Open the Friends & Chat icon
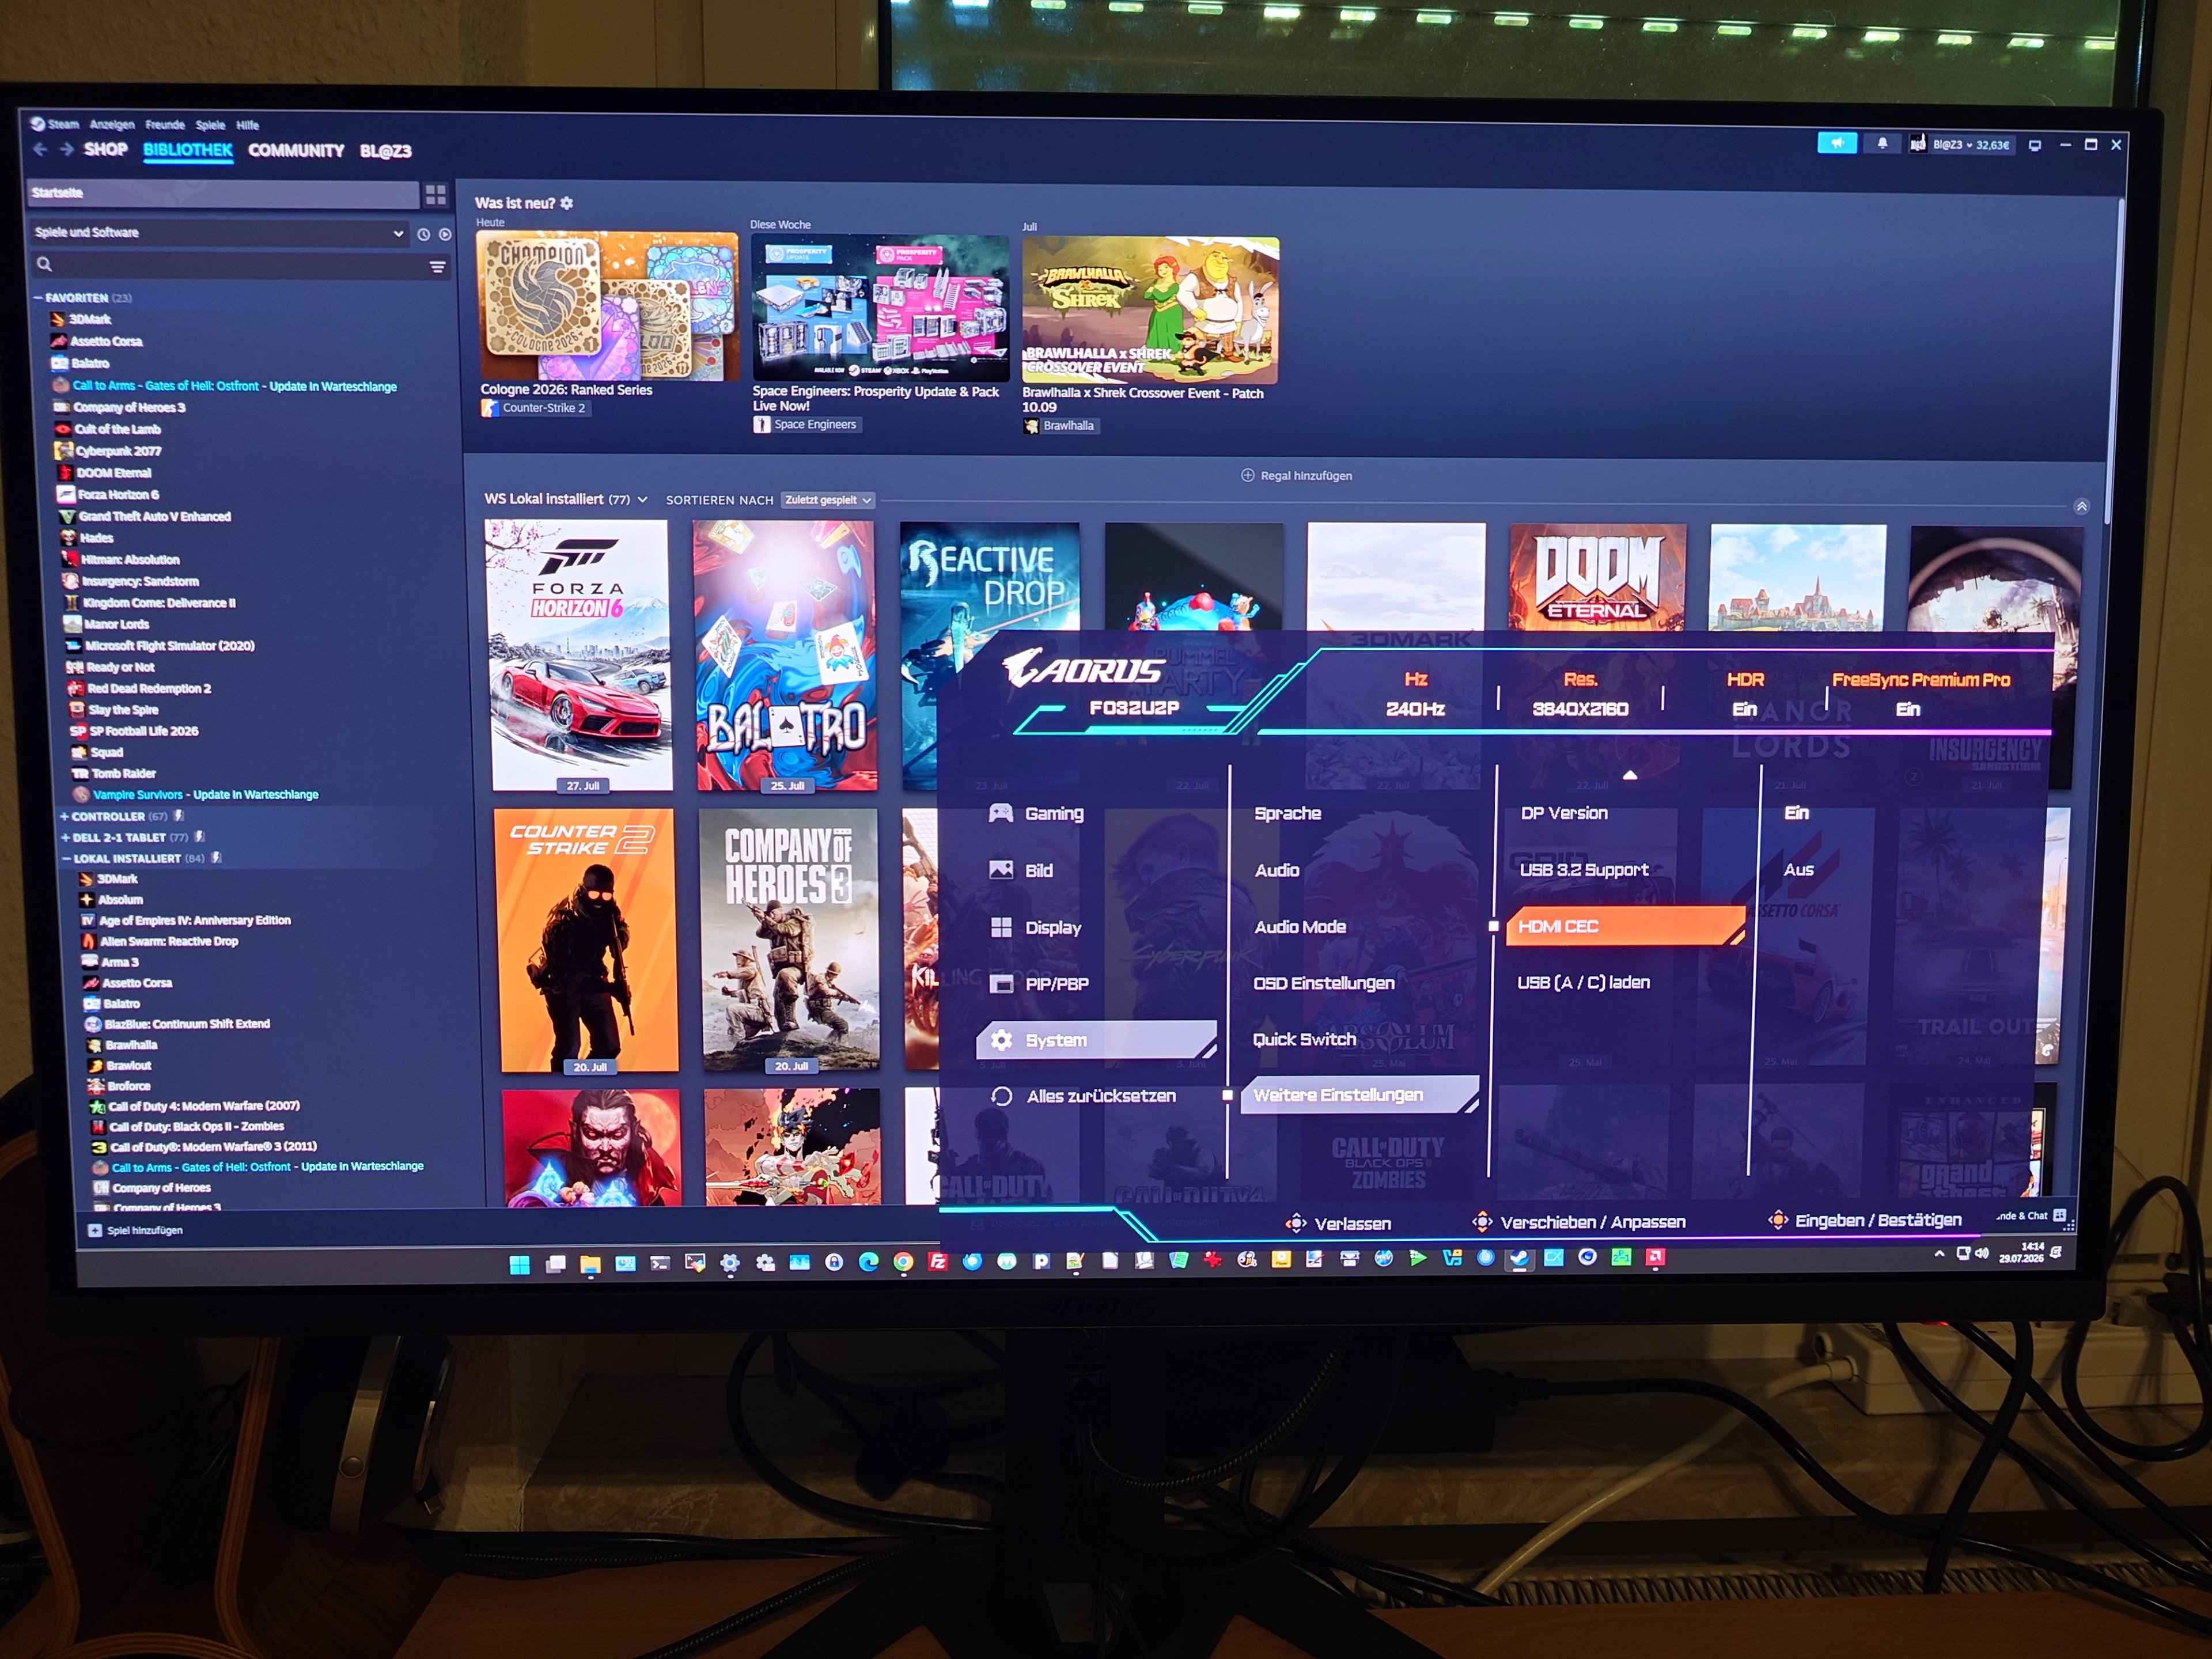The width and height of the screenshot is (2212, 1659). click(2059, 1216)
